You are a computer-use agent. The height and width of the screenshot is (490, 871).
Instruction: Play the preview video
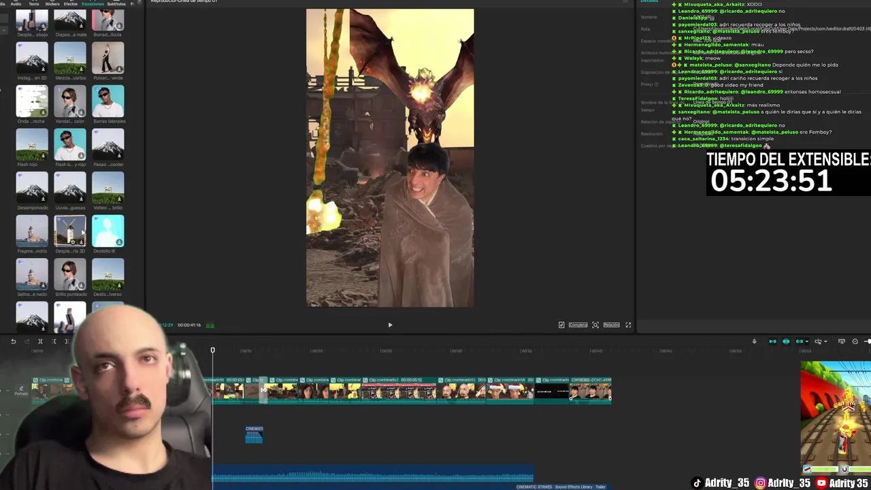tap(390, 325)
